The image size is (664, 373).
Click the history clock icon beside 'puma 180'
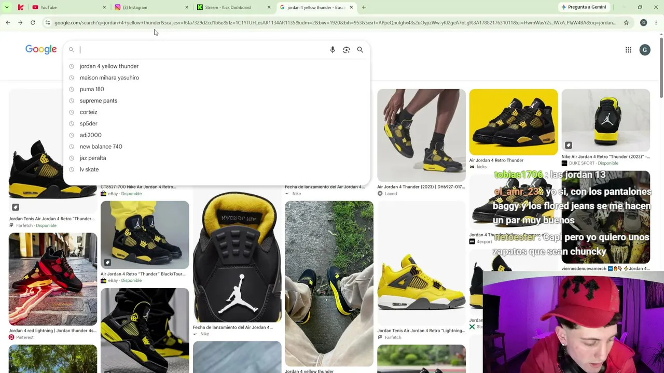tap(72, 89)
